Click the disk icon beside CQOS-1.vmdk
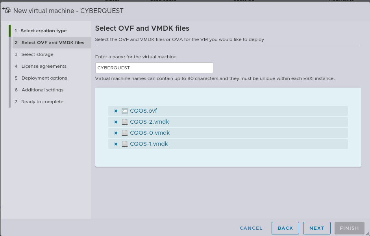The width and height of the screenshot is (370, 236). 125,144
